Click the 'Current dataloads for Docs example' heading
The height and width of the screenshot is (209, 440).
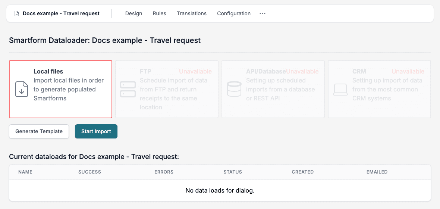tap(94, 157)
